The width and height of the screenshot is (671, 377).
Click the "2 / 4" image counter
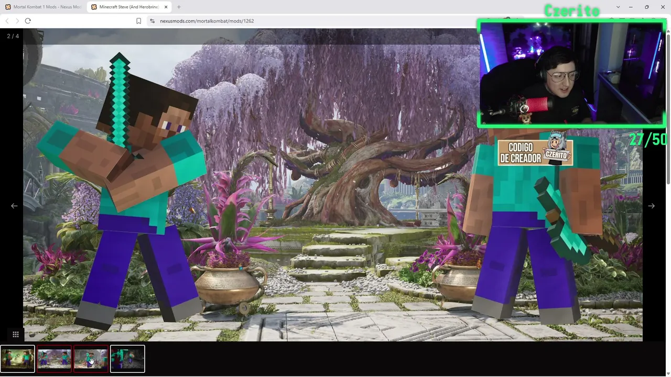(x=13, y=36)
